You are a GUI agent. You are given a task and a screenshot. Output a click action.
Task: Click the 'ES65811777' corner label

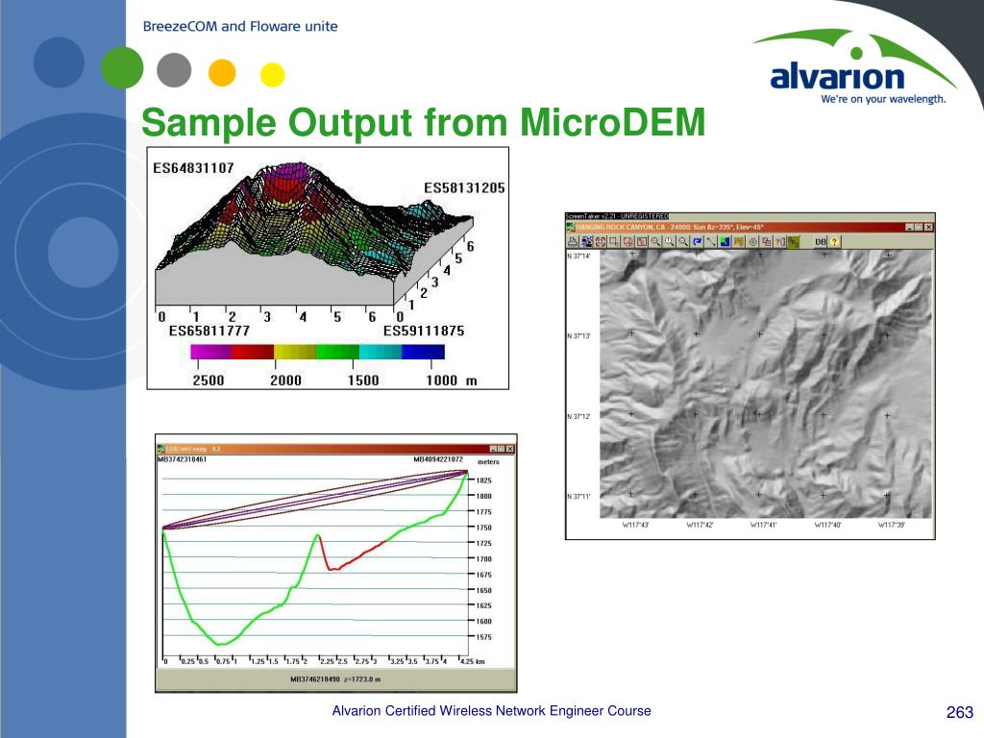pos(209,331)
